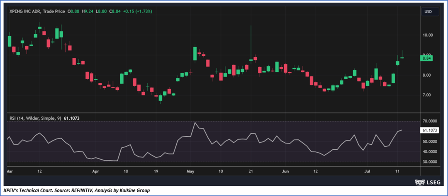Viewport: 448px width, 196px height.
Task: Click the 7.00 price axis label
Action: click(x=427, y=95)
